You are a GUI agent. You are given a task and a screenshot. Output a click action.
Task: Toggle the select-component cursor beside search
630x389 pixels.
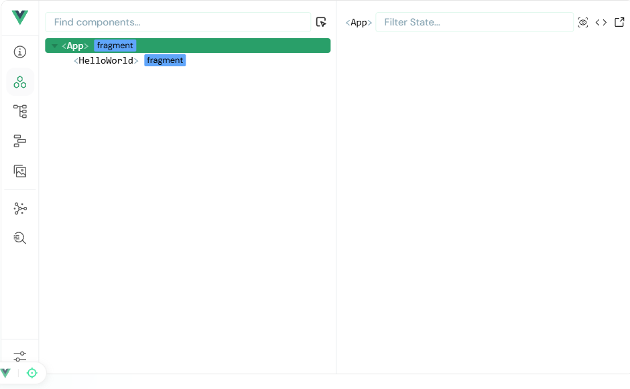coord(321,22)
